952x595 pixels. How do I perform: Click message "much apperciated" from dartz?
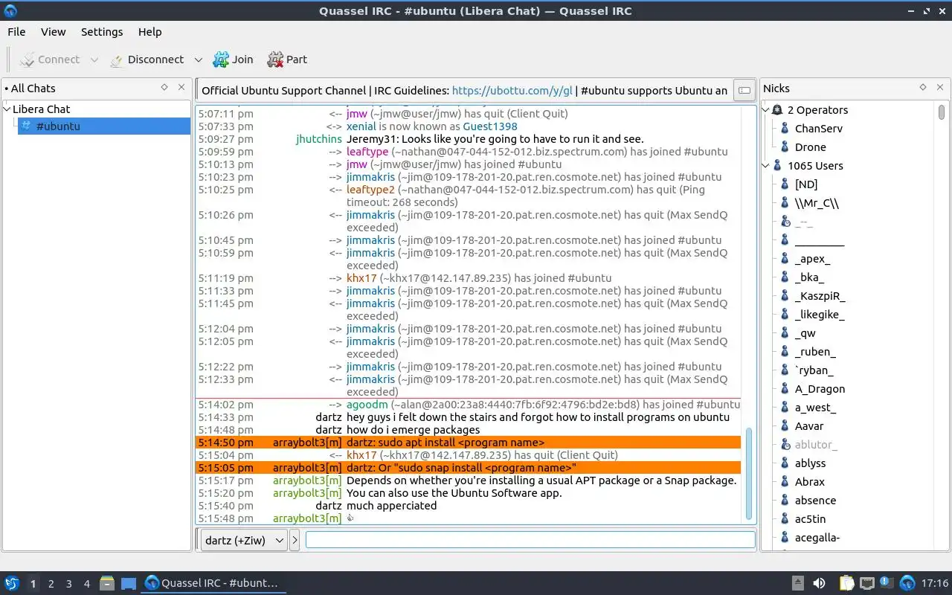(392, 506)
